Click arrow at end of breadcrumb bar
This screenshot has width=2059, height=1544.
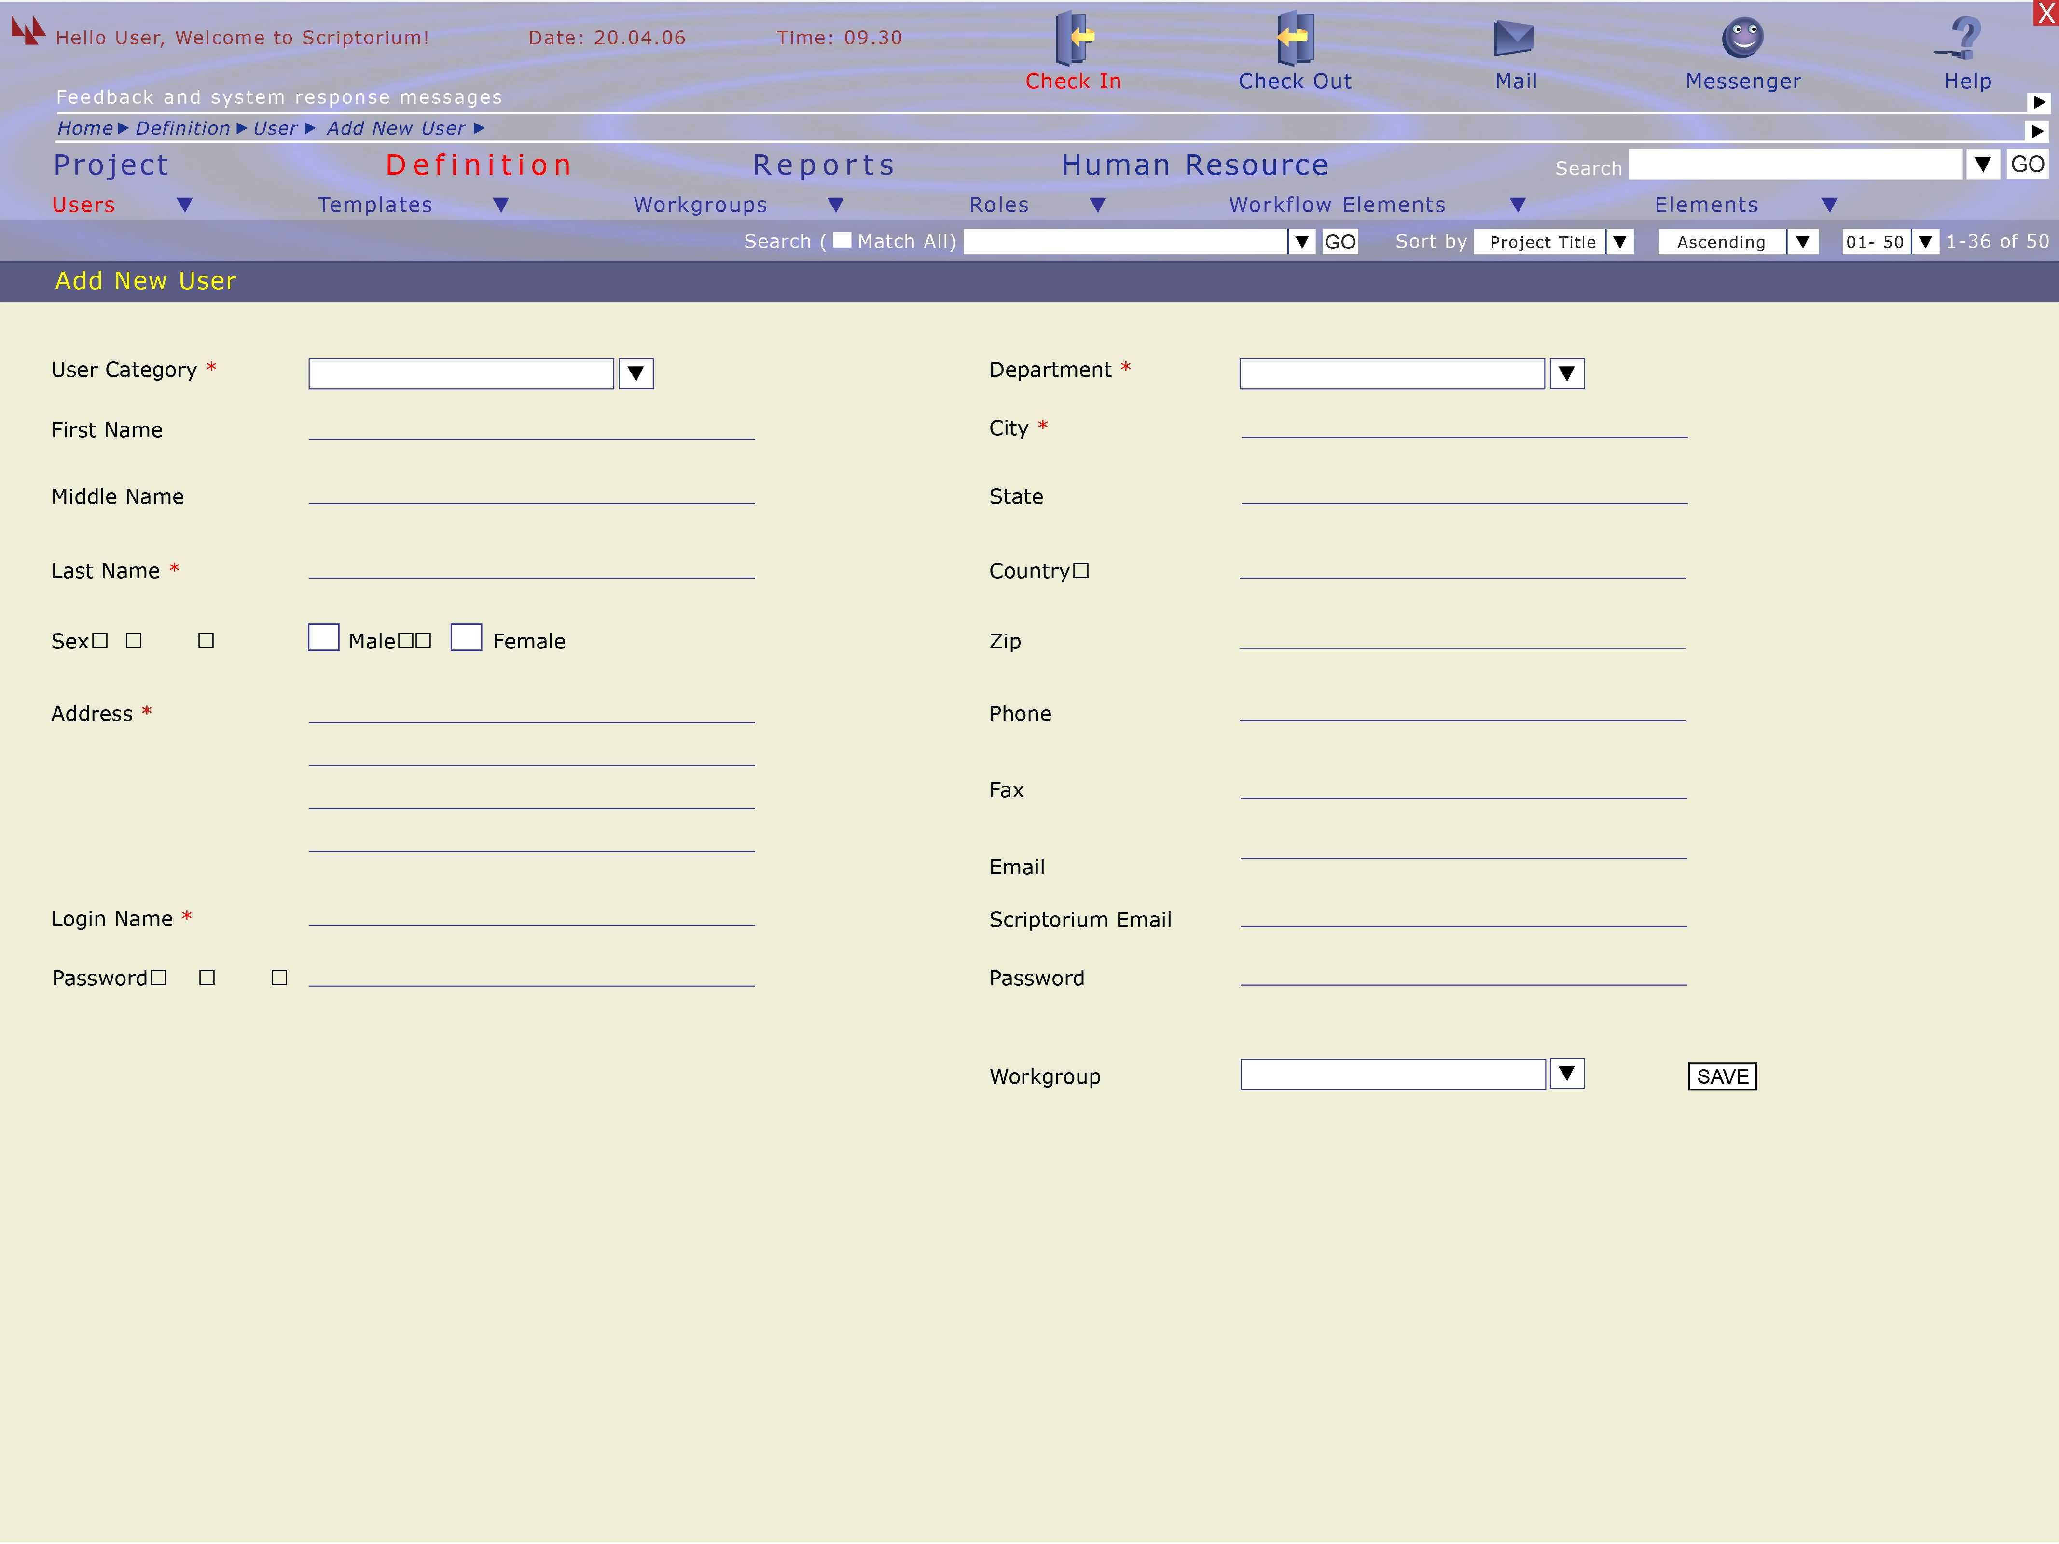tap(2038, 131)
